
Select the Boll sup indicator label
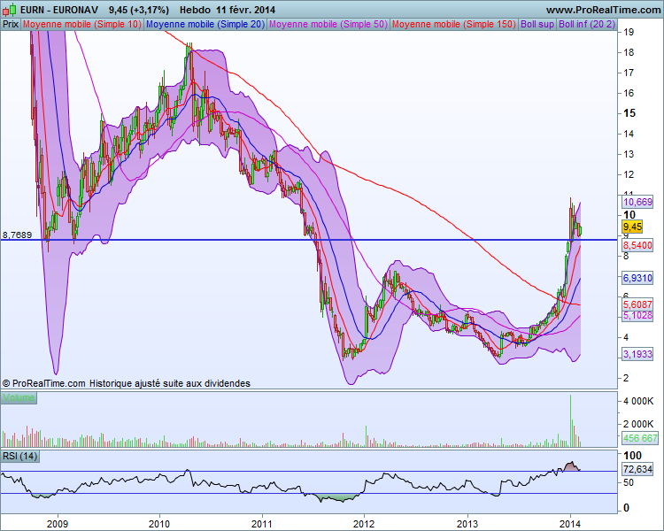pyautogui.click(x=537, y=24)
